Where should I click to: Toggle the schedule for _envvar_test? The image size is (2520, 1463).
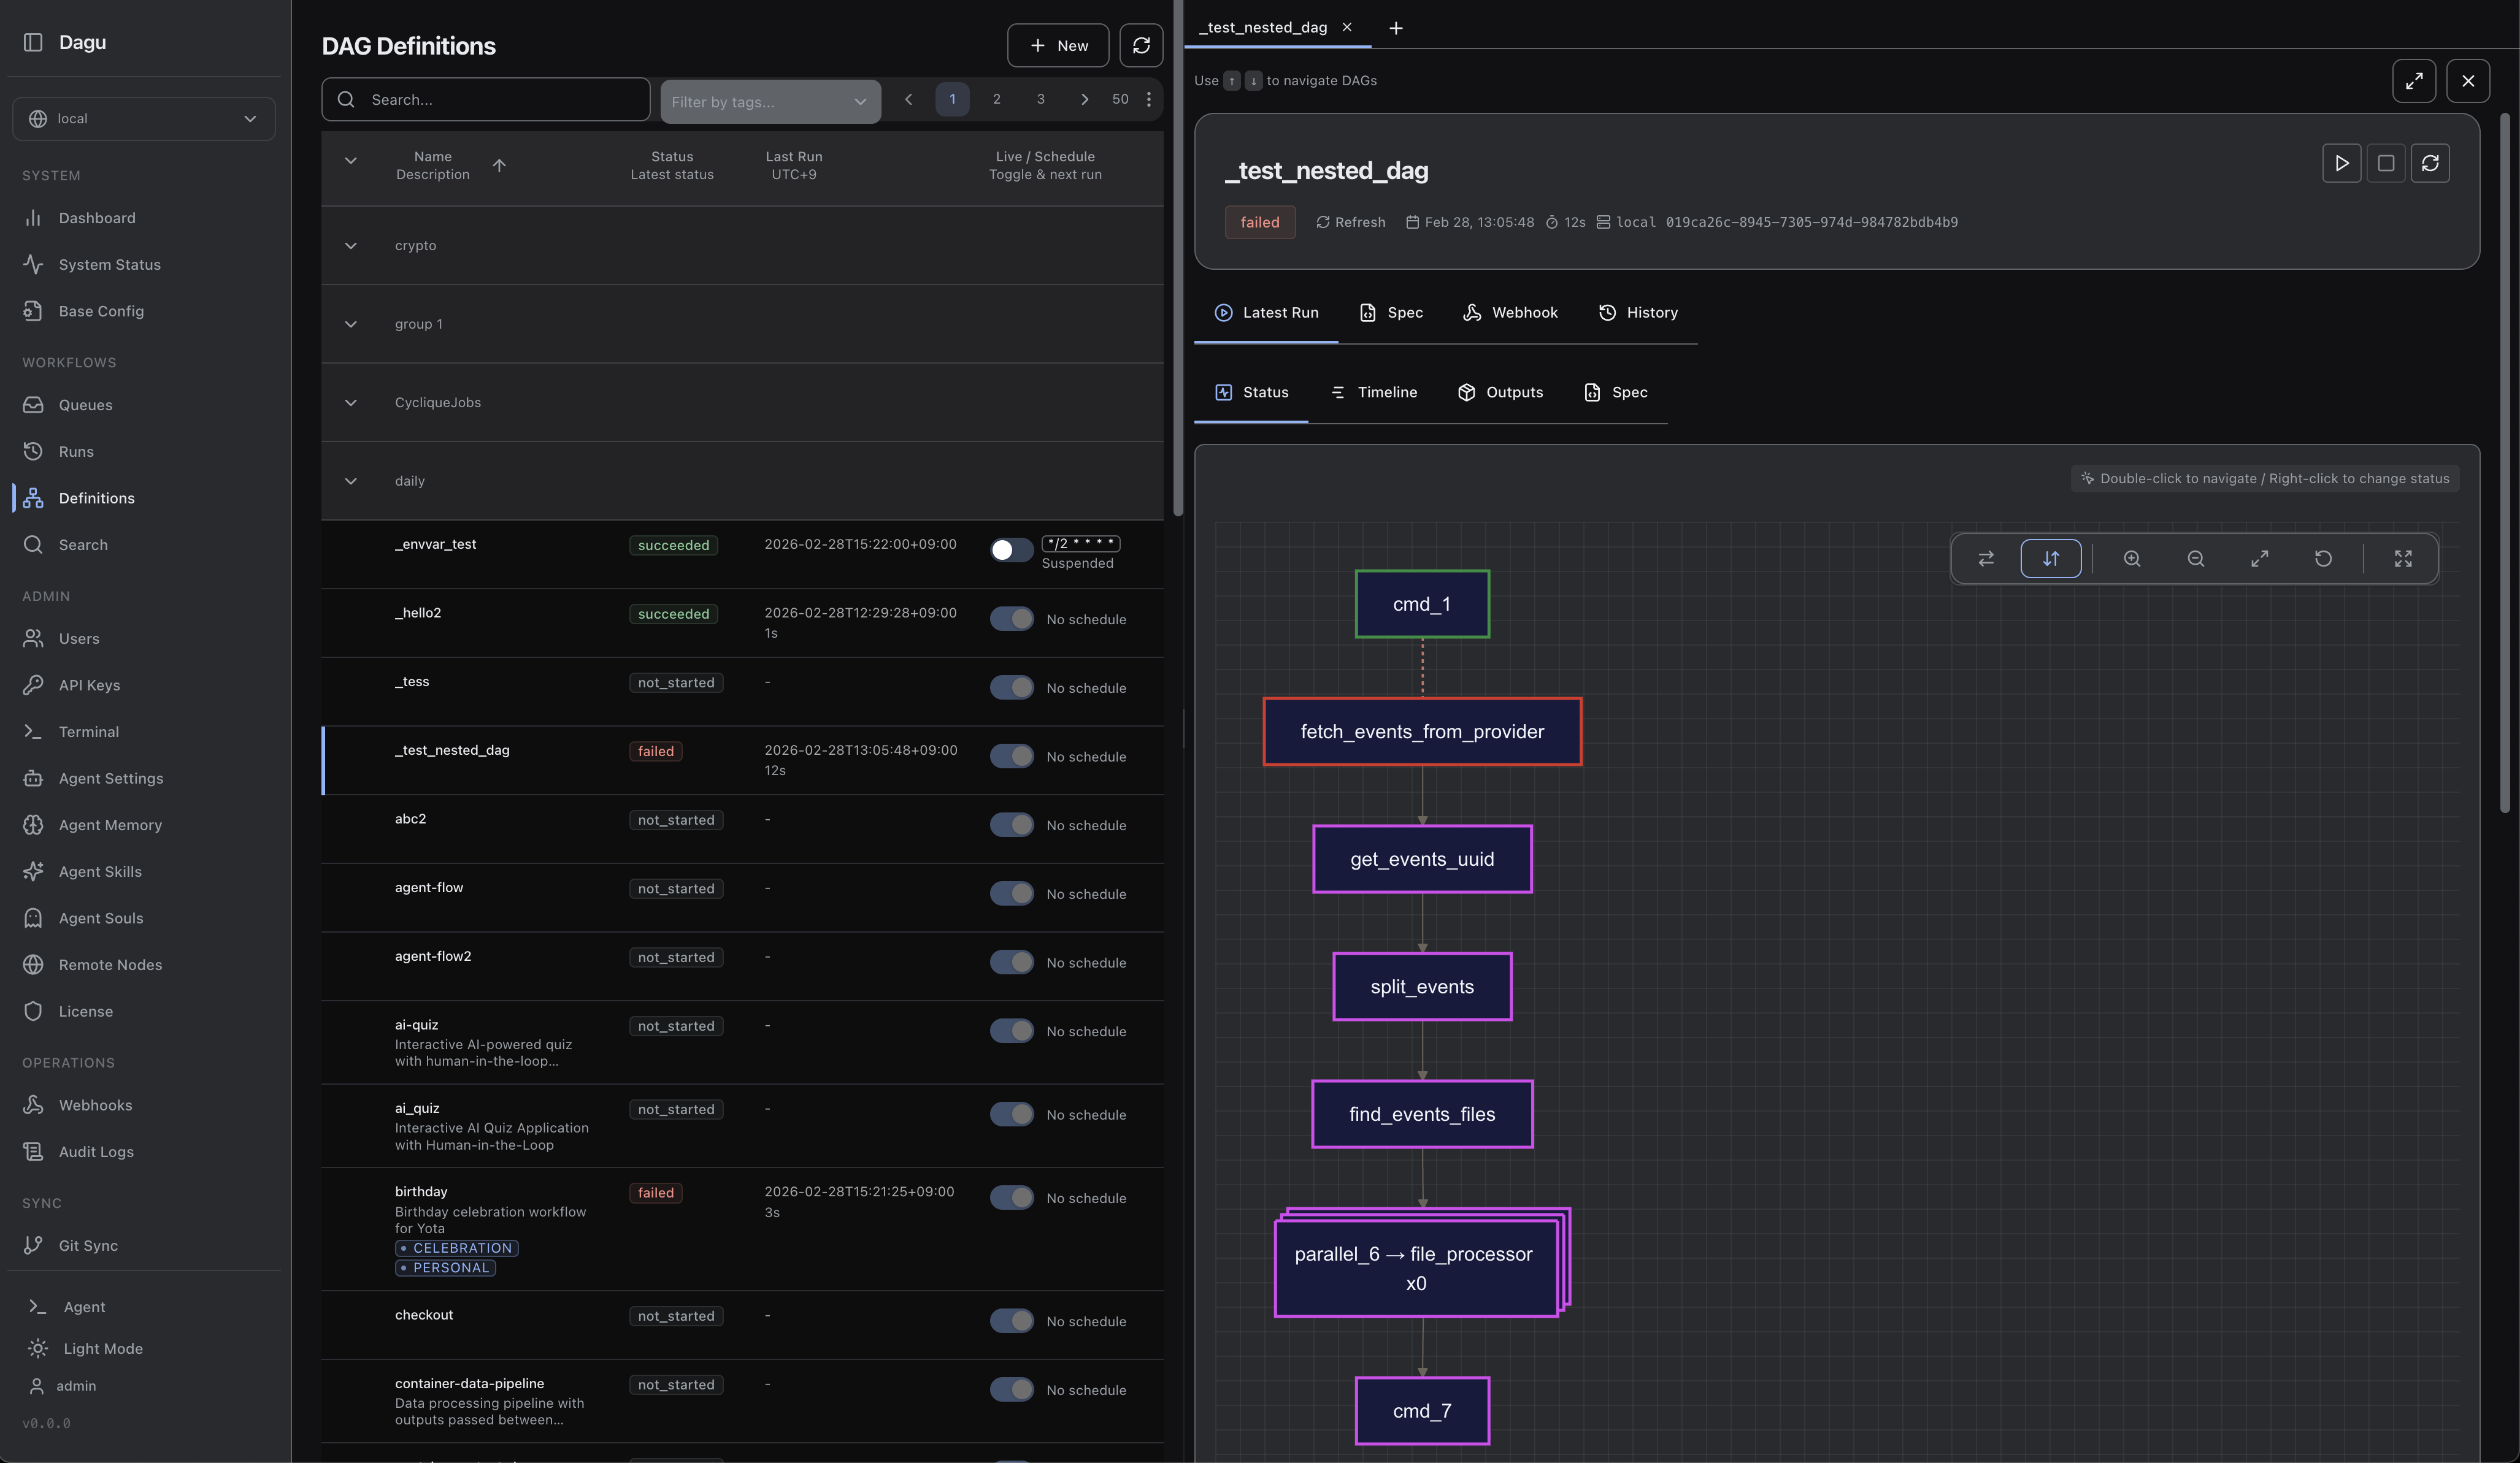coord(1011,551)
